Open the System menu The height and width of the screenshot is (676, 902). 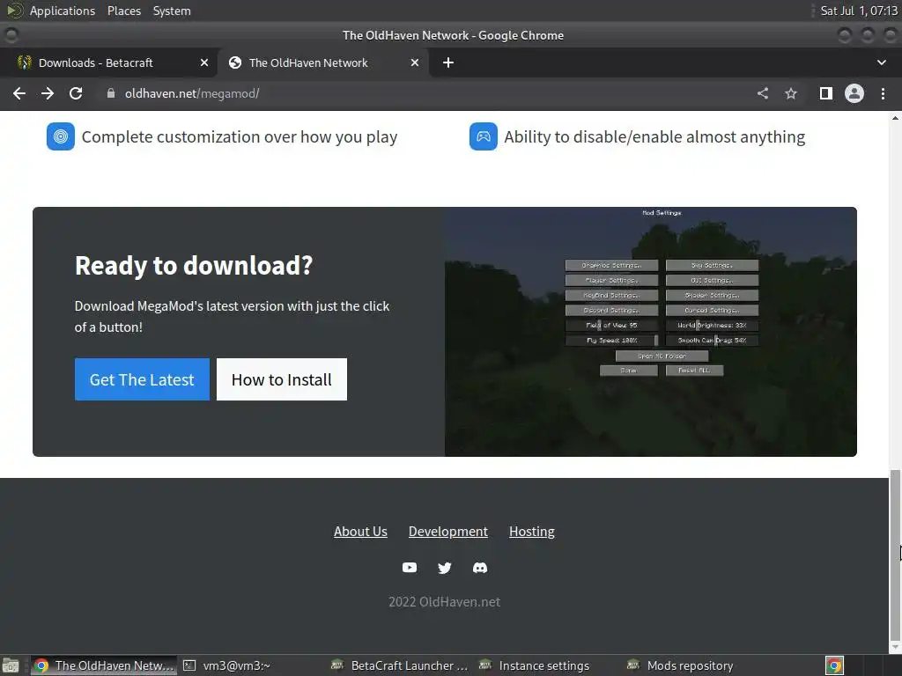[172, 11]
